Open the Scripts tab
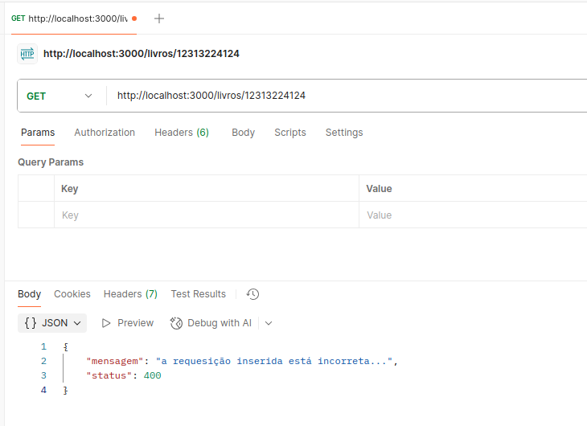587x426 pixels. tap(290, 133)
